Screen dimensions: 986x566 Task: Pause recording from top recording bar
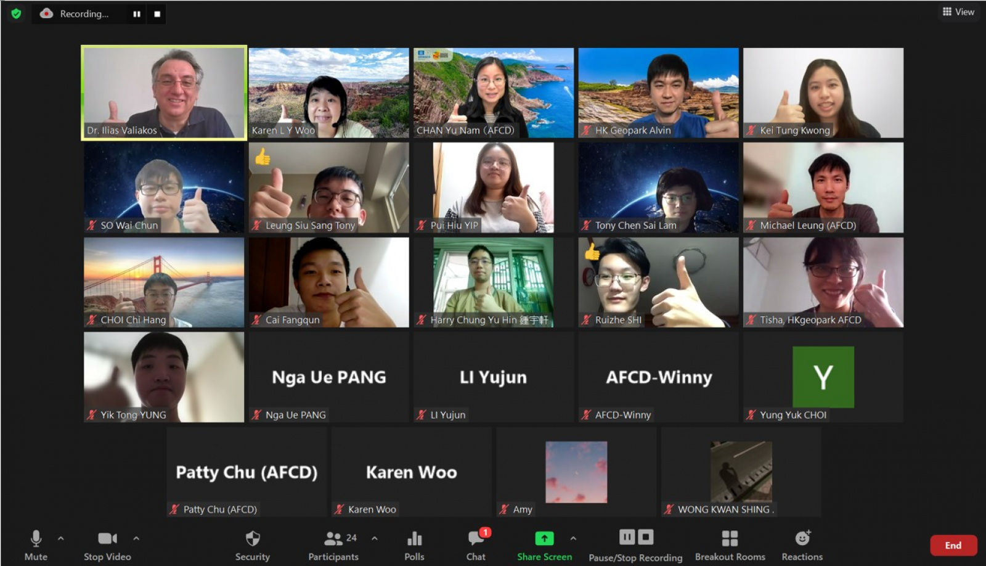coord(137,14)
